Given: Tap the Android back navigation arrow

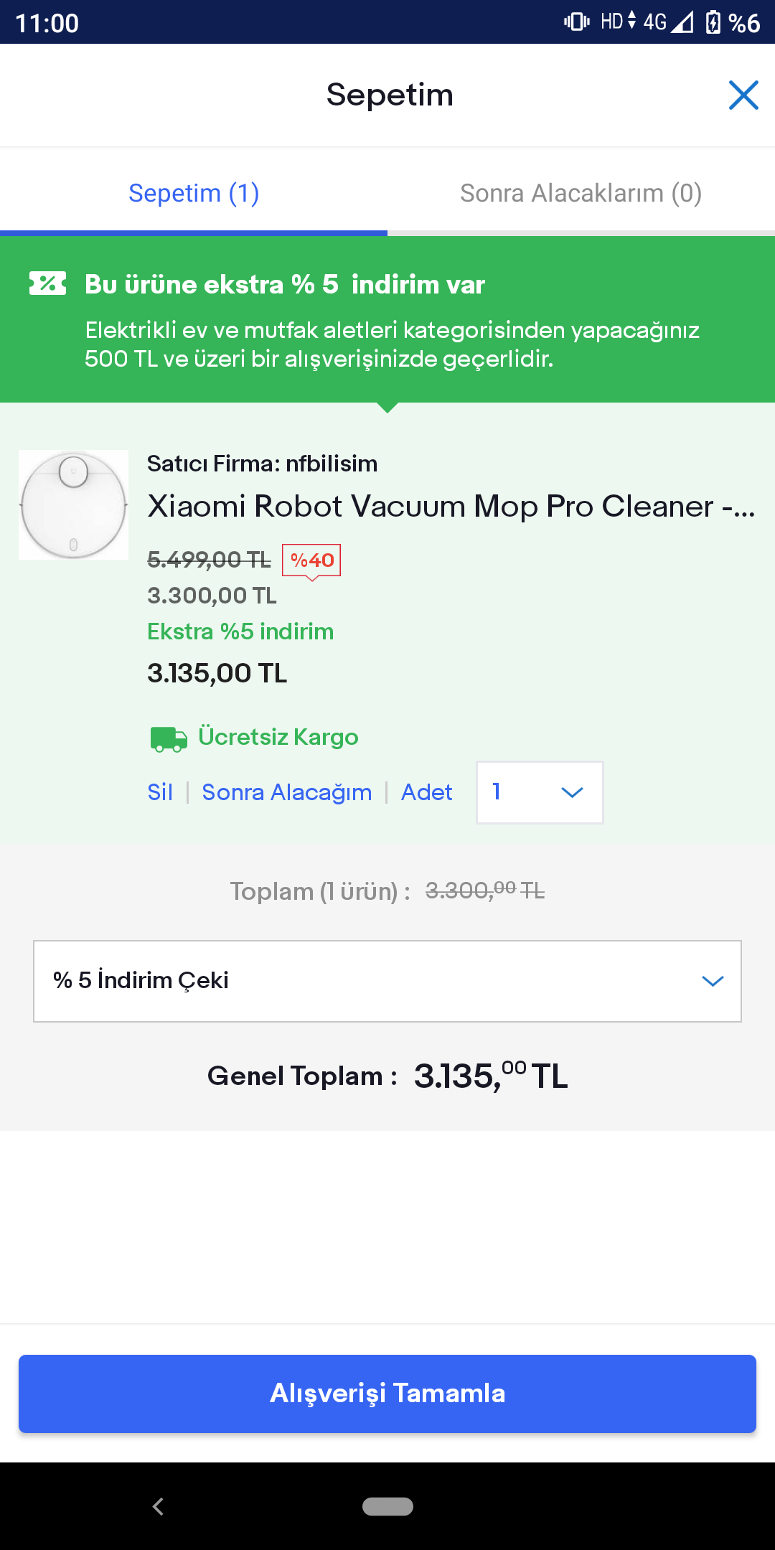Looking at the screenshot, I should (159, 1506).
